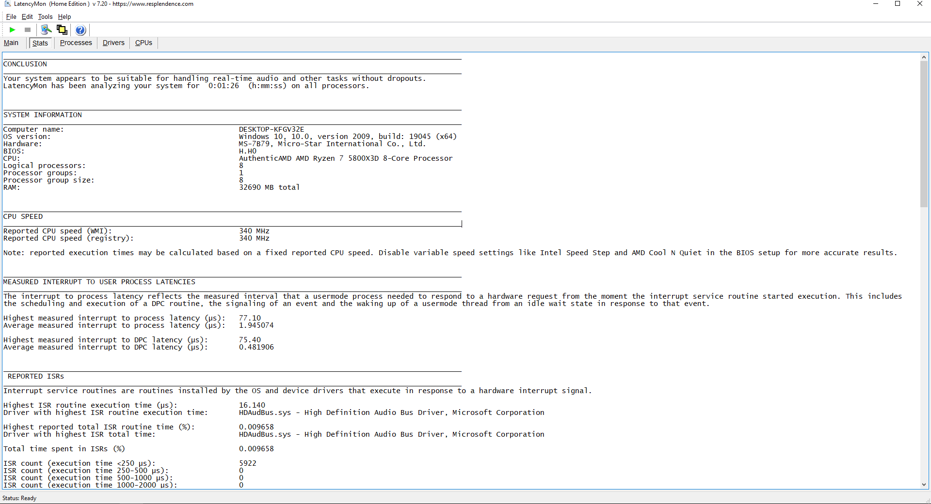Open the Tools menu
931x504 pixels.
[x=45, y=16]
